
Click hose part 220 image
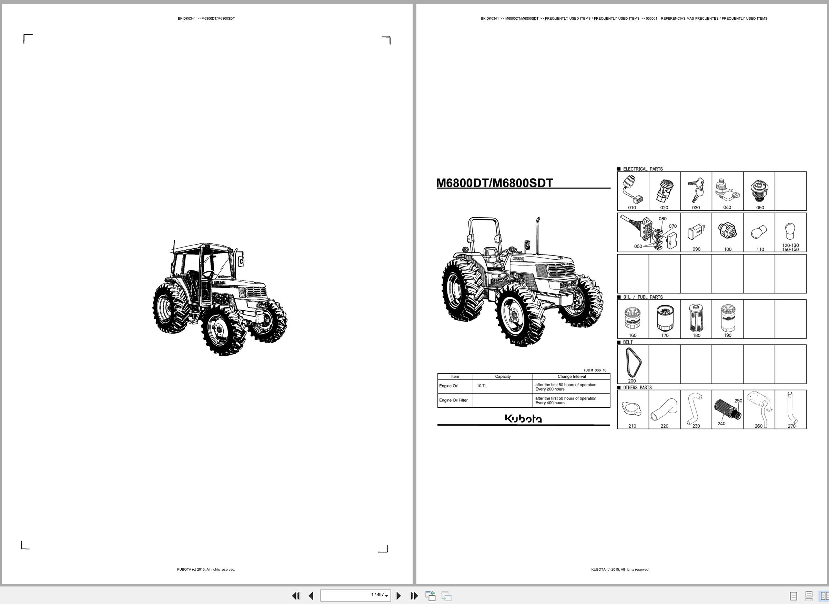tap(664, 409)
